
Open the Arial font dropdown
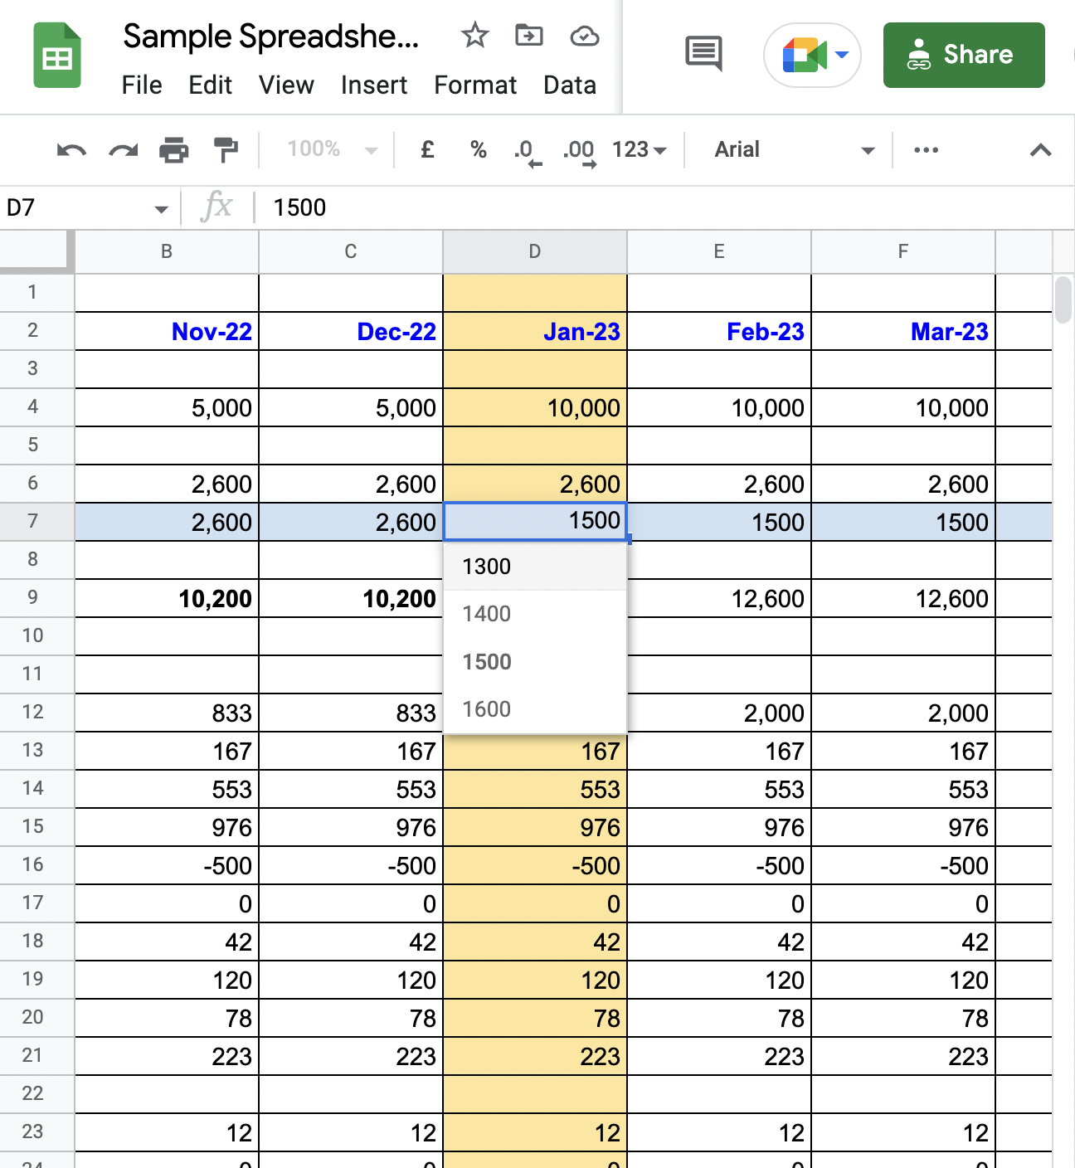pyautogui.click(x=794, y=150)
